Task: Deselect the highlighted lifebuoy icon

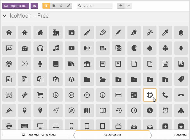Action: [x=150, y=95]
